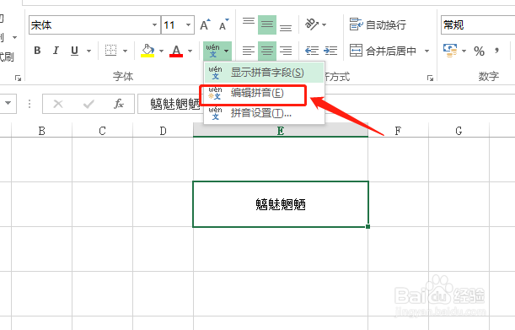Viewport: 515px width, 330px height.
Task: Align text right
Action: tap(286, 51)
